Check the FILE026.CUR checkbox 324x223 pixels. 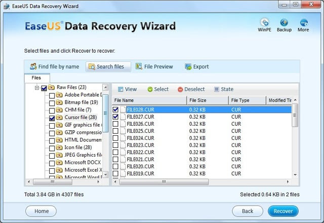[x=115, y=124]
